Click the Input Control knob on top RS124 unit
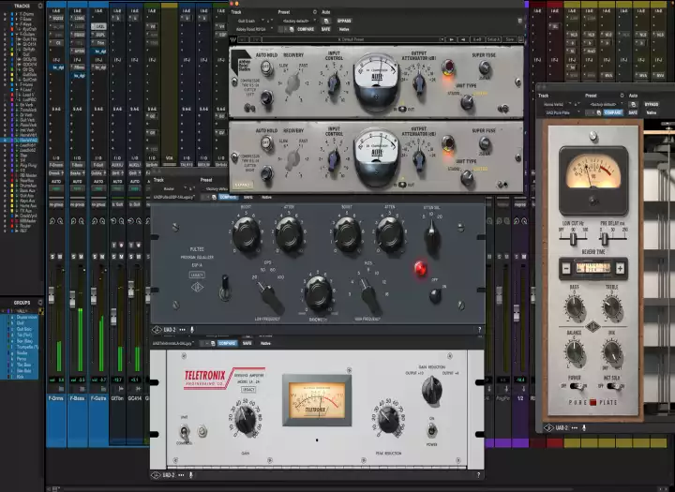The height and width of the screenshot is (492, 675). click(333, 83)
